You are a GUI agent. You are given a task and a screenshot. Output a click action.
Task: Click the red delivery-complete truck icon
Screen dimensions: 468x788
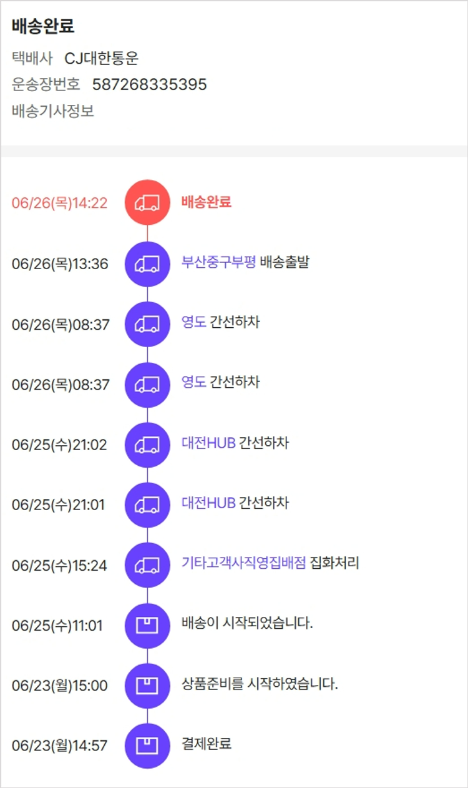[147, 203]
